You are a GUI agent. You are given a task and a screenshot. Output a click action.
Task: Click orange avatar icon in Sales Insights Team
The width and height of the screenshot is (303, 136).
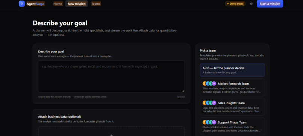[205, 103]
